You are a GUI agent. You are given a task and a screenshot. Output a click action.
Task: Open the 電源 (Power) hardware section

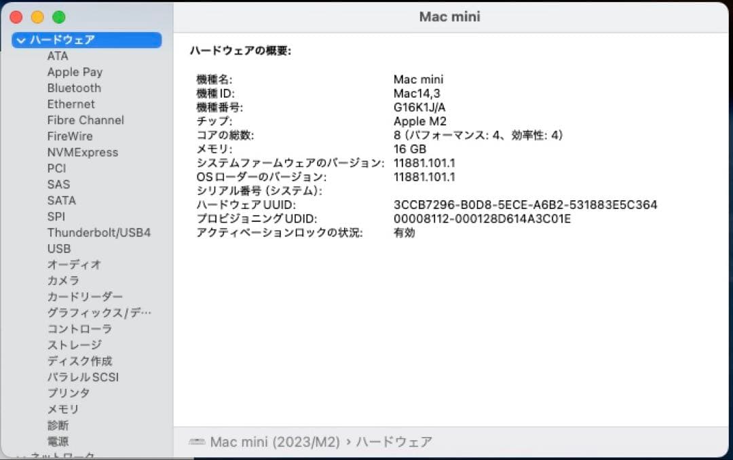pyautogui.click(x=58, y=441)
